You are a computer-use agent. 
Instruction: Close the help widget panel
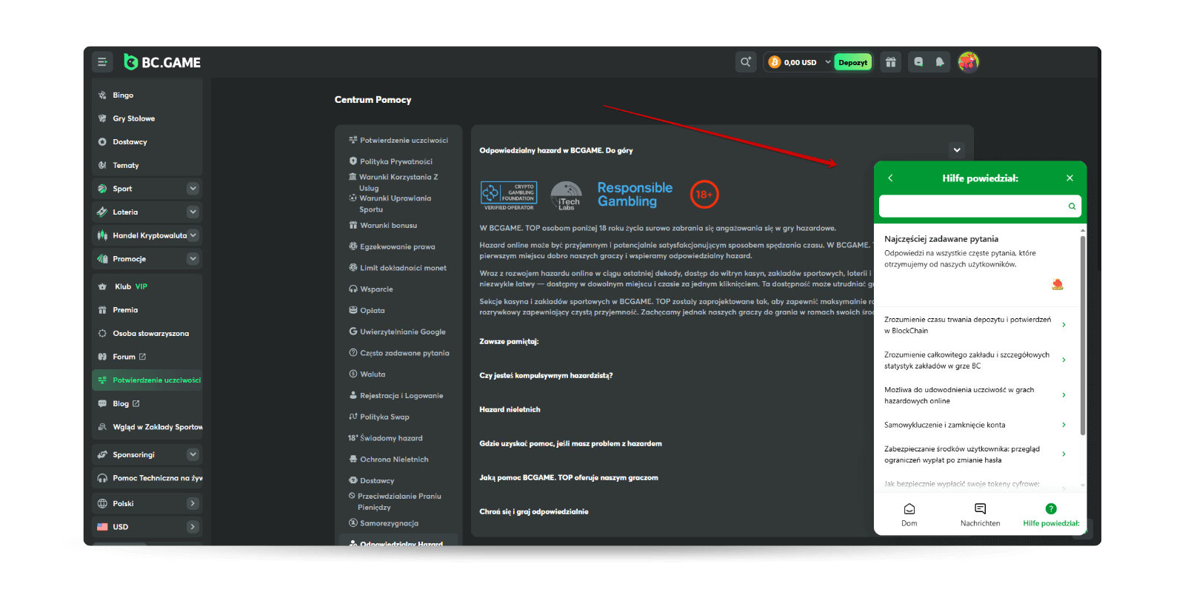click(1069, 178)
